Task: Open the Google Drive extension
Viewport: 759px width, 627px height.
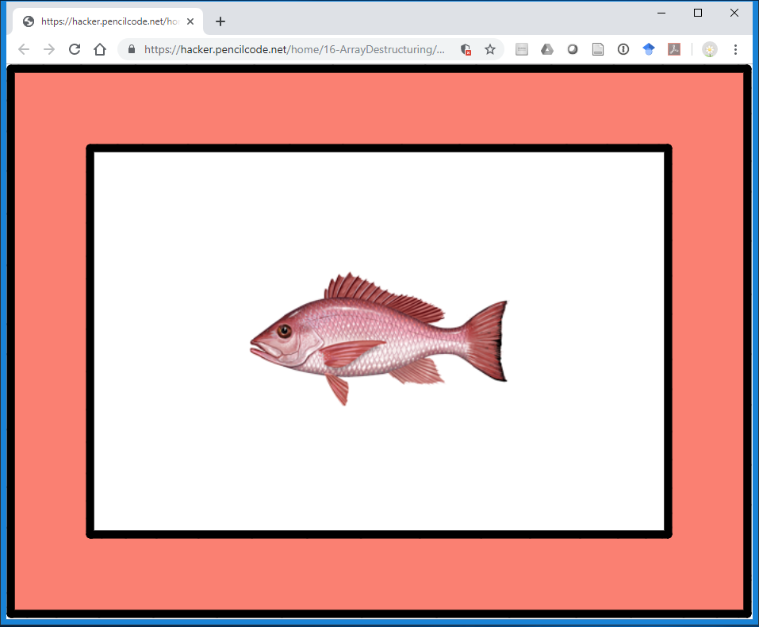Action: (x=547, y=49)
